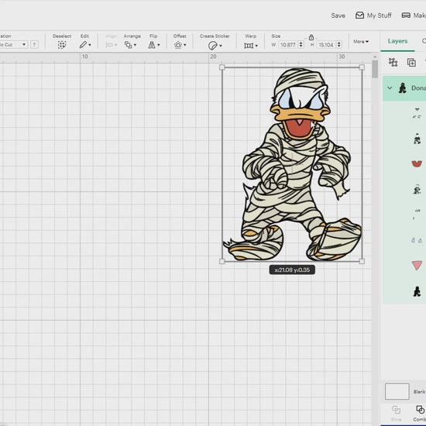Expand the Arrange dropdown arrow
426x426 pixels.
[x=135, y=45]
